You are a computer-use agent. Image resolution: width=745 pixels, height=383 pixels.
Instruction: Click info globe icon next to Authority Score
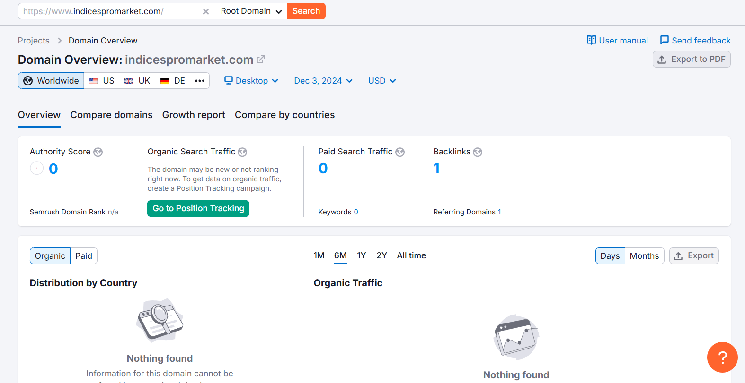click(98, 152)
